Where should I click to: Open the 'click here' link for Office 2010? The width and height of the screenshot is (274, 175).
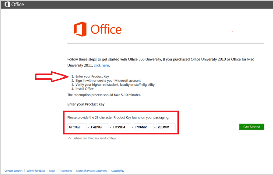point(101,65)
